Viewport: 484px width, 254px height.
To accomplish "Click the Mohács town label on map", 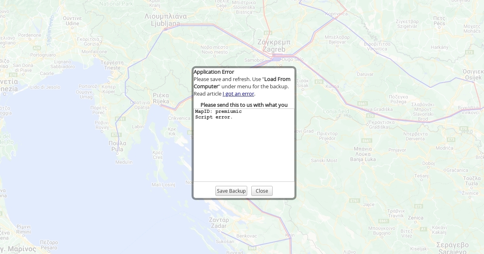I will pos(472,29).
